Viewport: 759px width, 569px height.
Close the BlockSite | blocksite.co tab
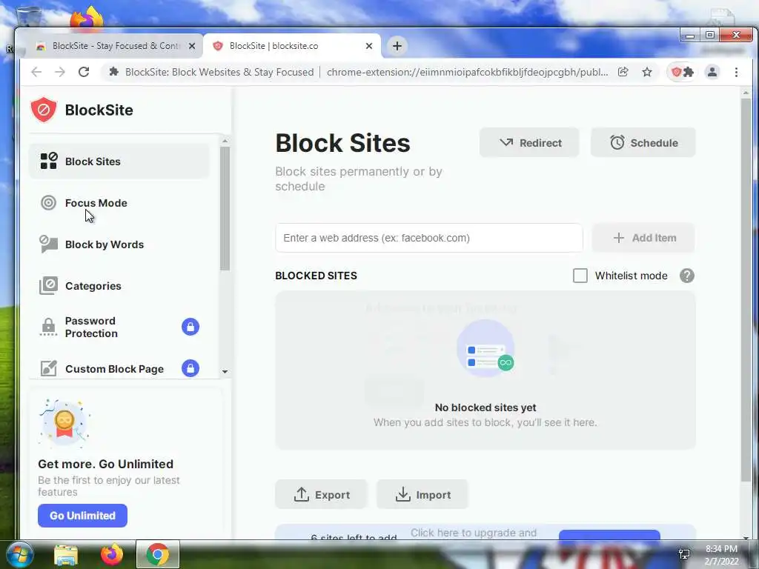pos(369,46)
